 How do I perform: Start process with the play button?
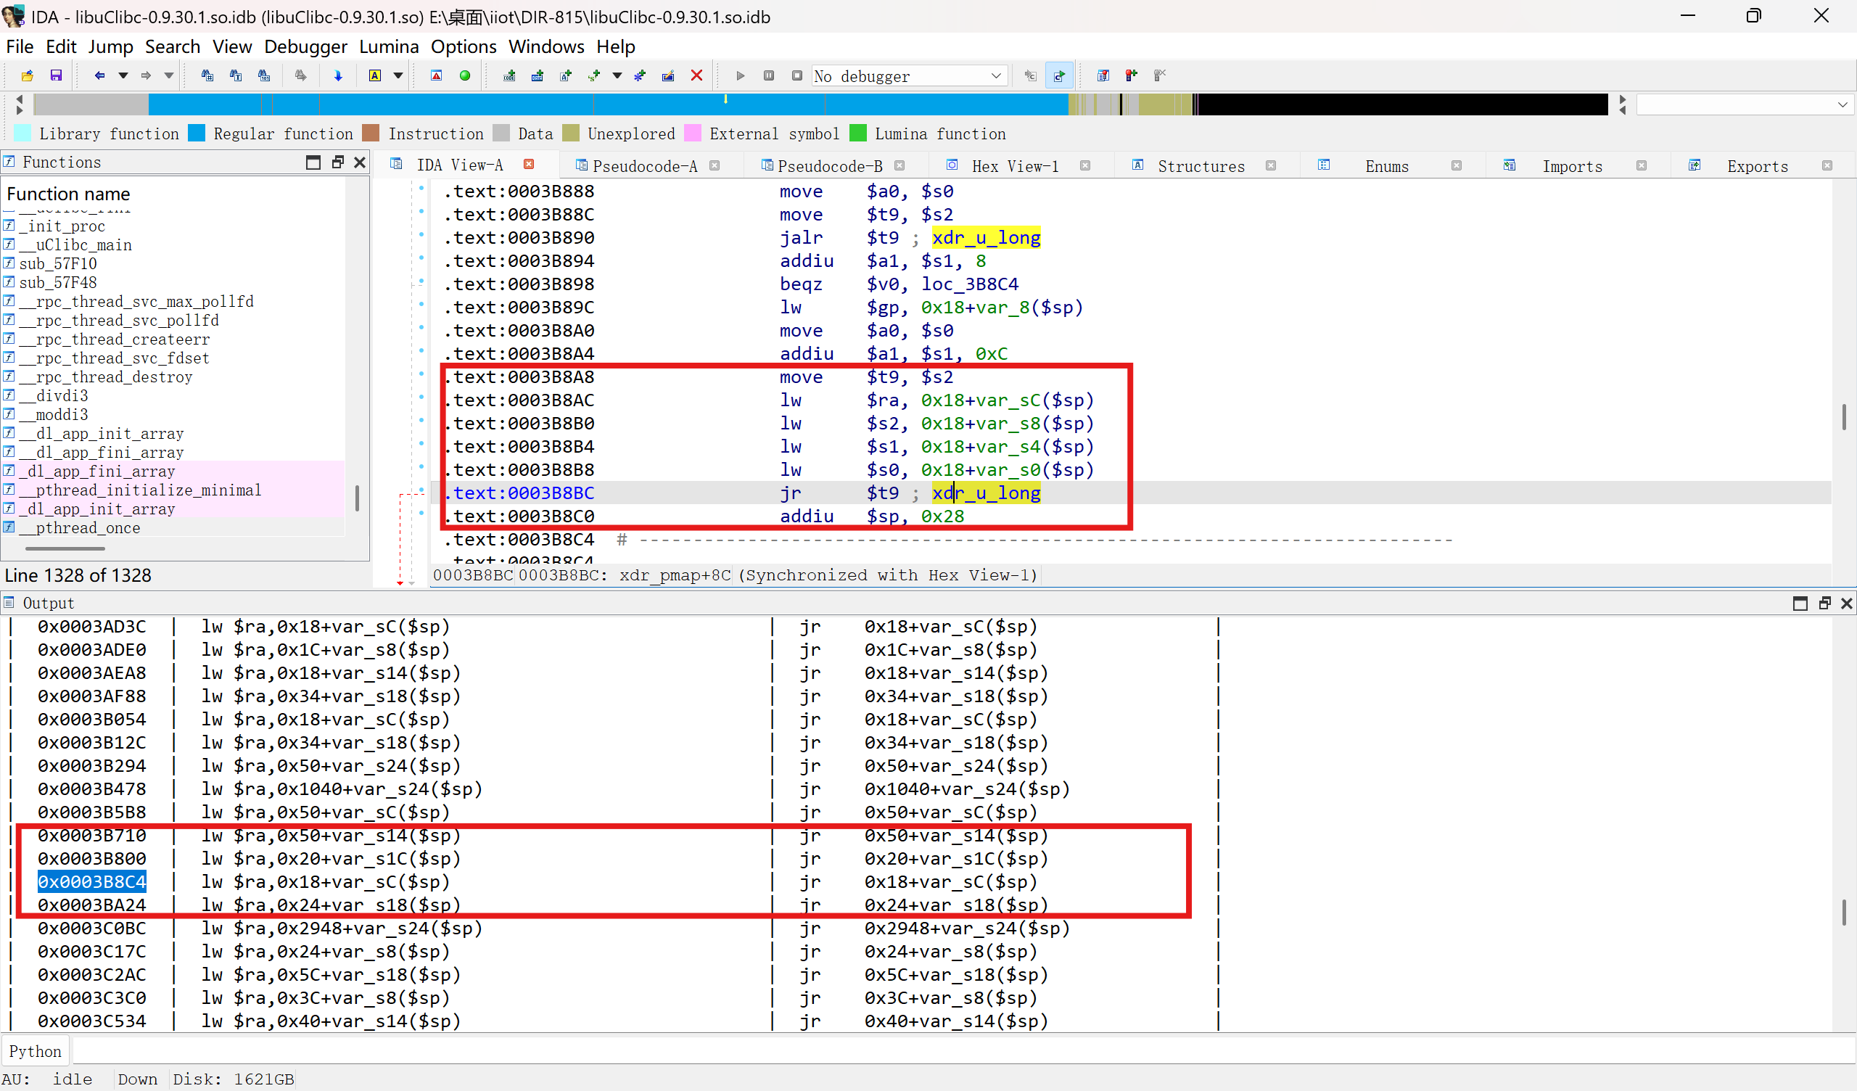pyautogui.click(x=741, y=76)
